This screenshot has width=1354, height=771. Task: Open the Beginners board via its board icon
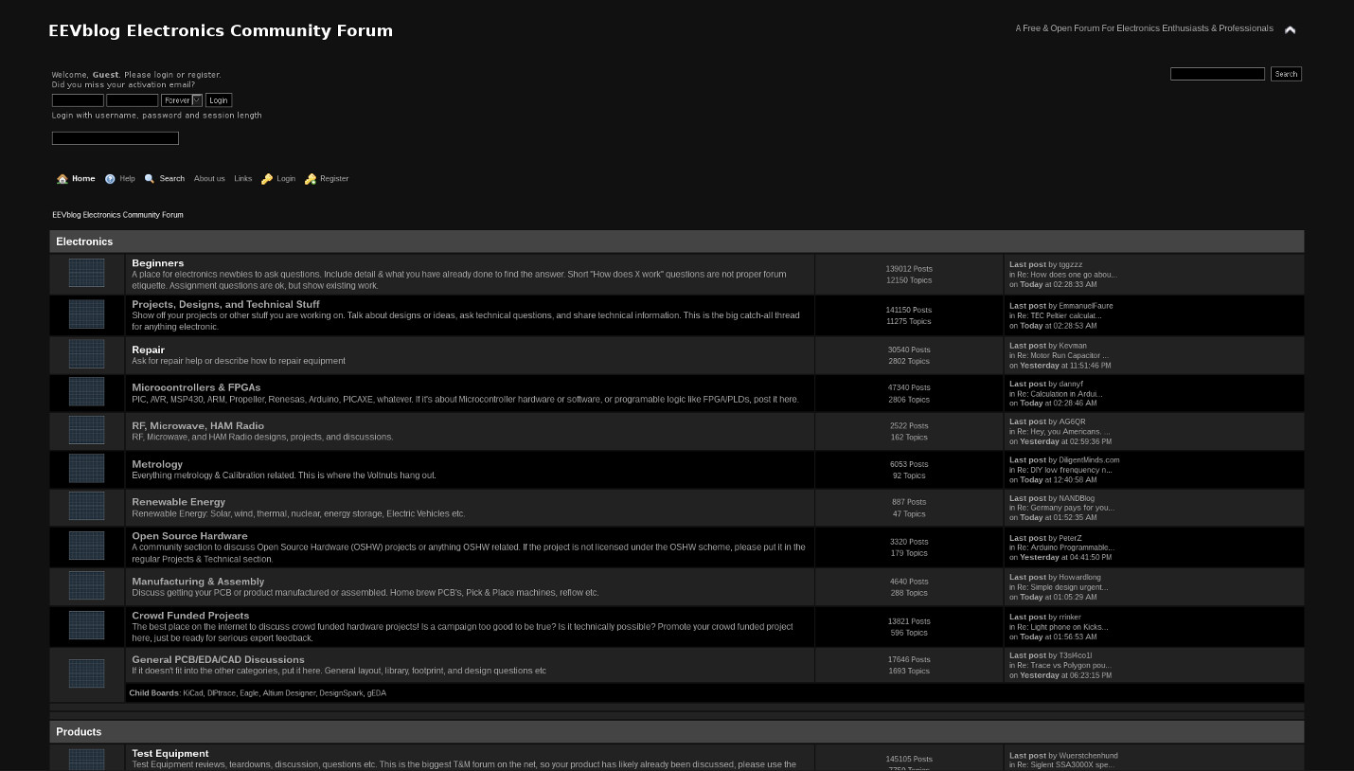[86, 273]
